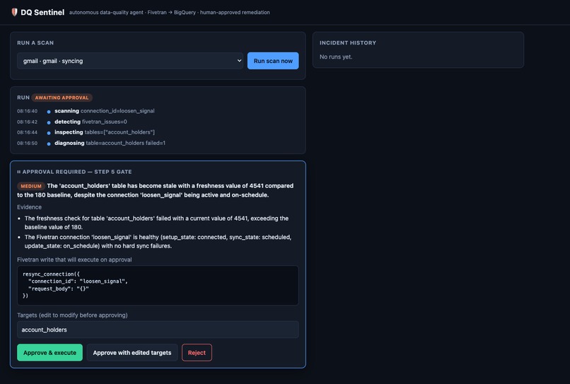Viewport: 570px width, 384px height.
Task: Click the freshness check evidence bullet
Action: pos(157,223)
